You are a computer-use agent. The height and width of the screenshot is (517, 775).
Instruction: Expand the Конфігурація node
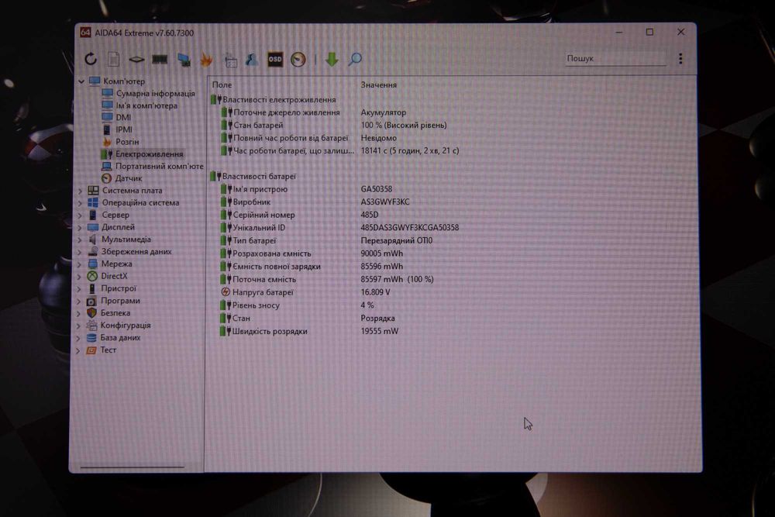tap(78, 326)
